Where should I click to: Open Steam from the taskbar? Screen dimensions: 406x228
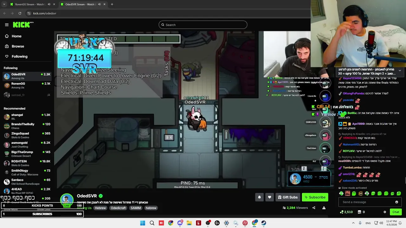(264, 223)
